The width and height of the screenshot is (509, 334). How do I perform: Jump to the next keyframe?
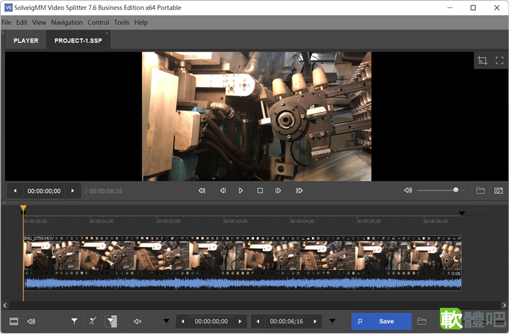tap(299, 190)
